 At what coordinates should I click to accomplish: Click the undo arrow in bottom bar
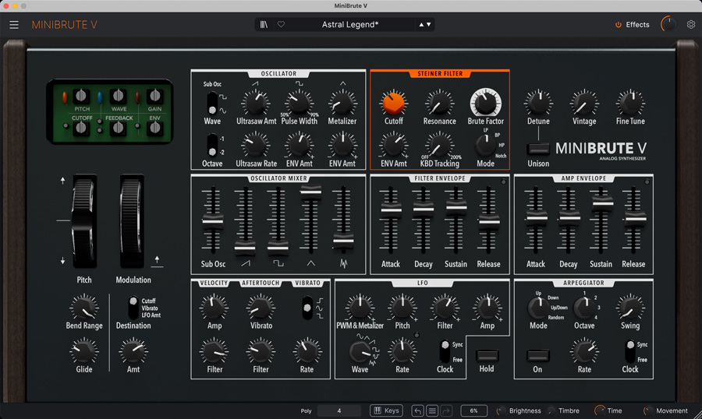(x=417, y=410)
